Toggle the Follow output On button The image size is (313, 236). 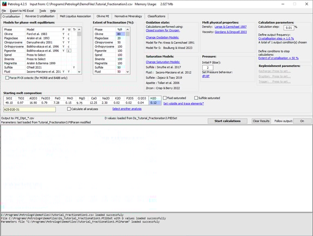coord(302,121)
